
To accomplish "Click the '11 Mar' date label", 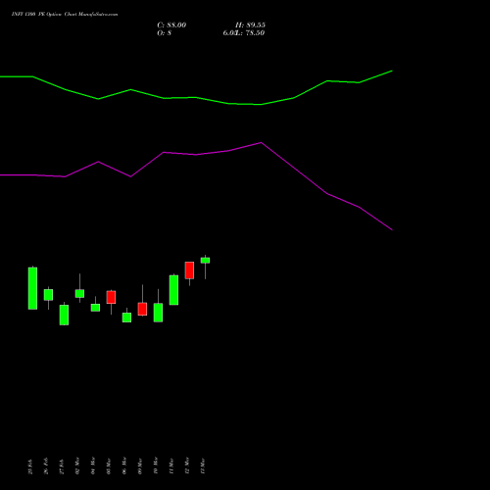I will [x=171, y=466].
